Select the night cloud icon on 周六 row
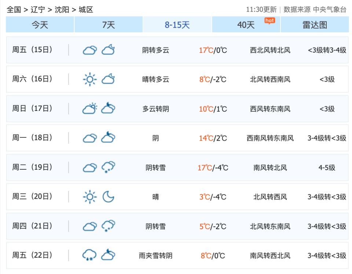 point(108,79)
